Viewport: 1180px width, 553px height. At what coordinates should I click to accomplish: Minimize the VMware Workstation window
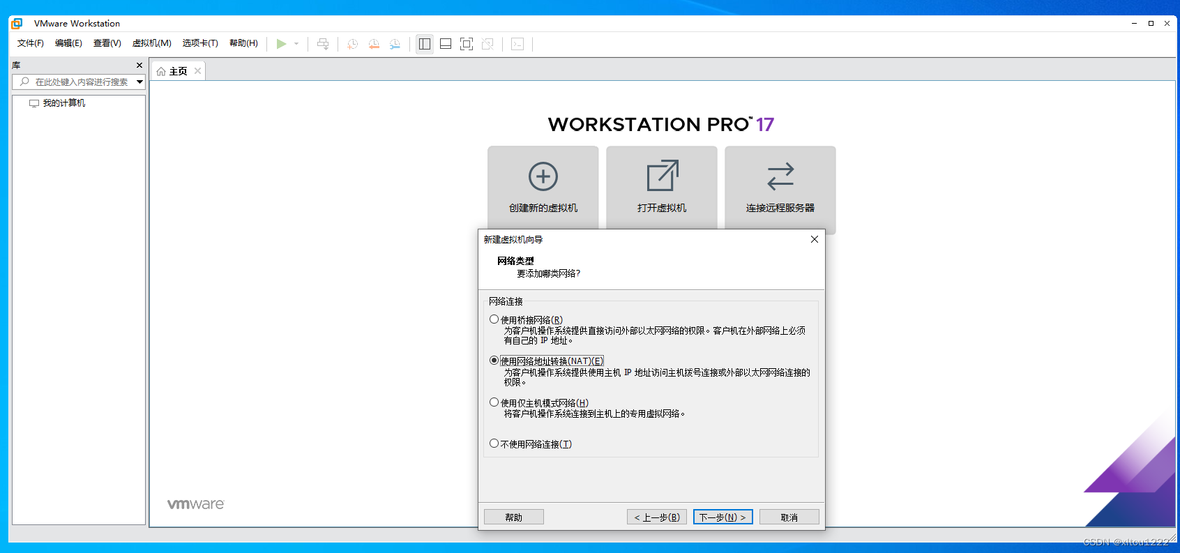tap(1135, 23)
